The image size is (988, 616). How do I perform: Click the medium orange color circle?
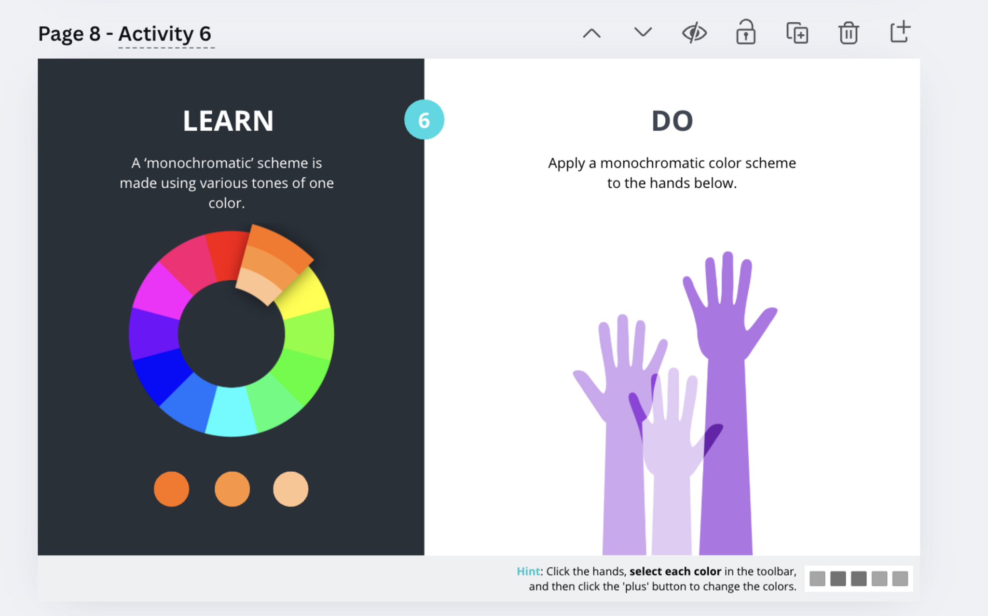(x=232, y=489)
